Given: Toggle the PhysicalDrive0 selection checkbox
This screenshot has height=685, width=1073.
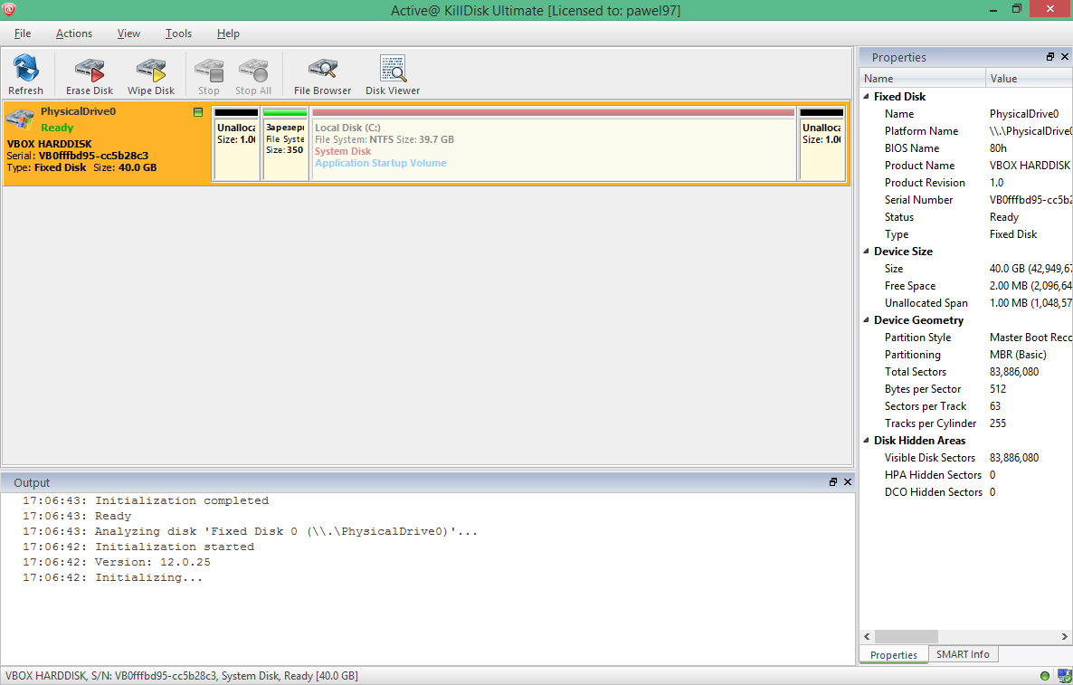Looking at the screenshot, I should coord(198,112).
